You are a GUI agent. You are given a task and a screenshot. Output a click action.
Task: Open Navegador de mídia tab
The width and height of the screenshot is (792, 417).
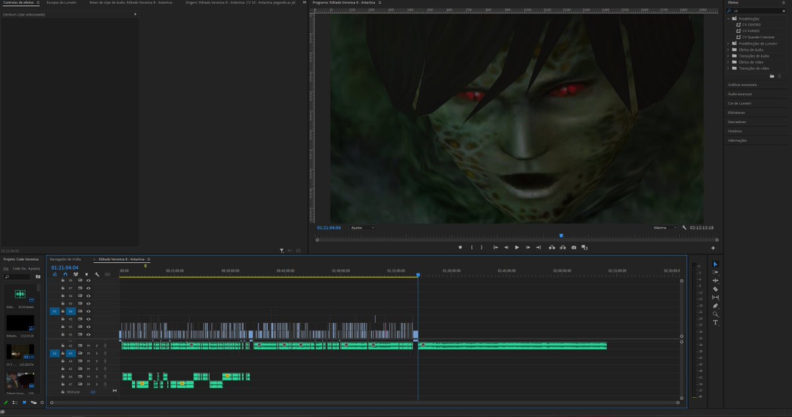[65, 260]
